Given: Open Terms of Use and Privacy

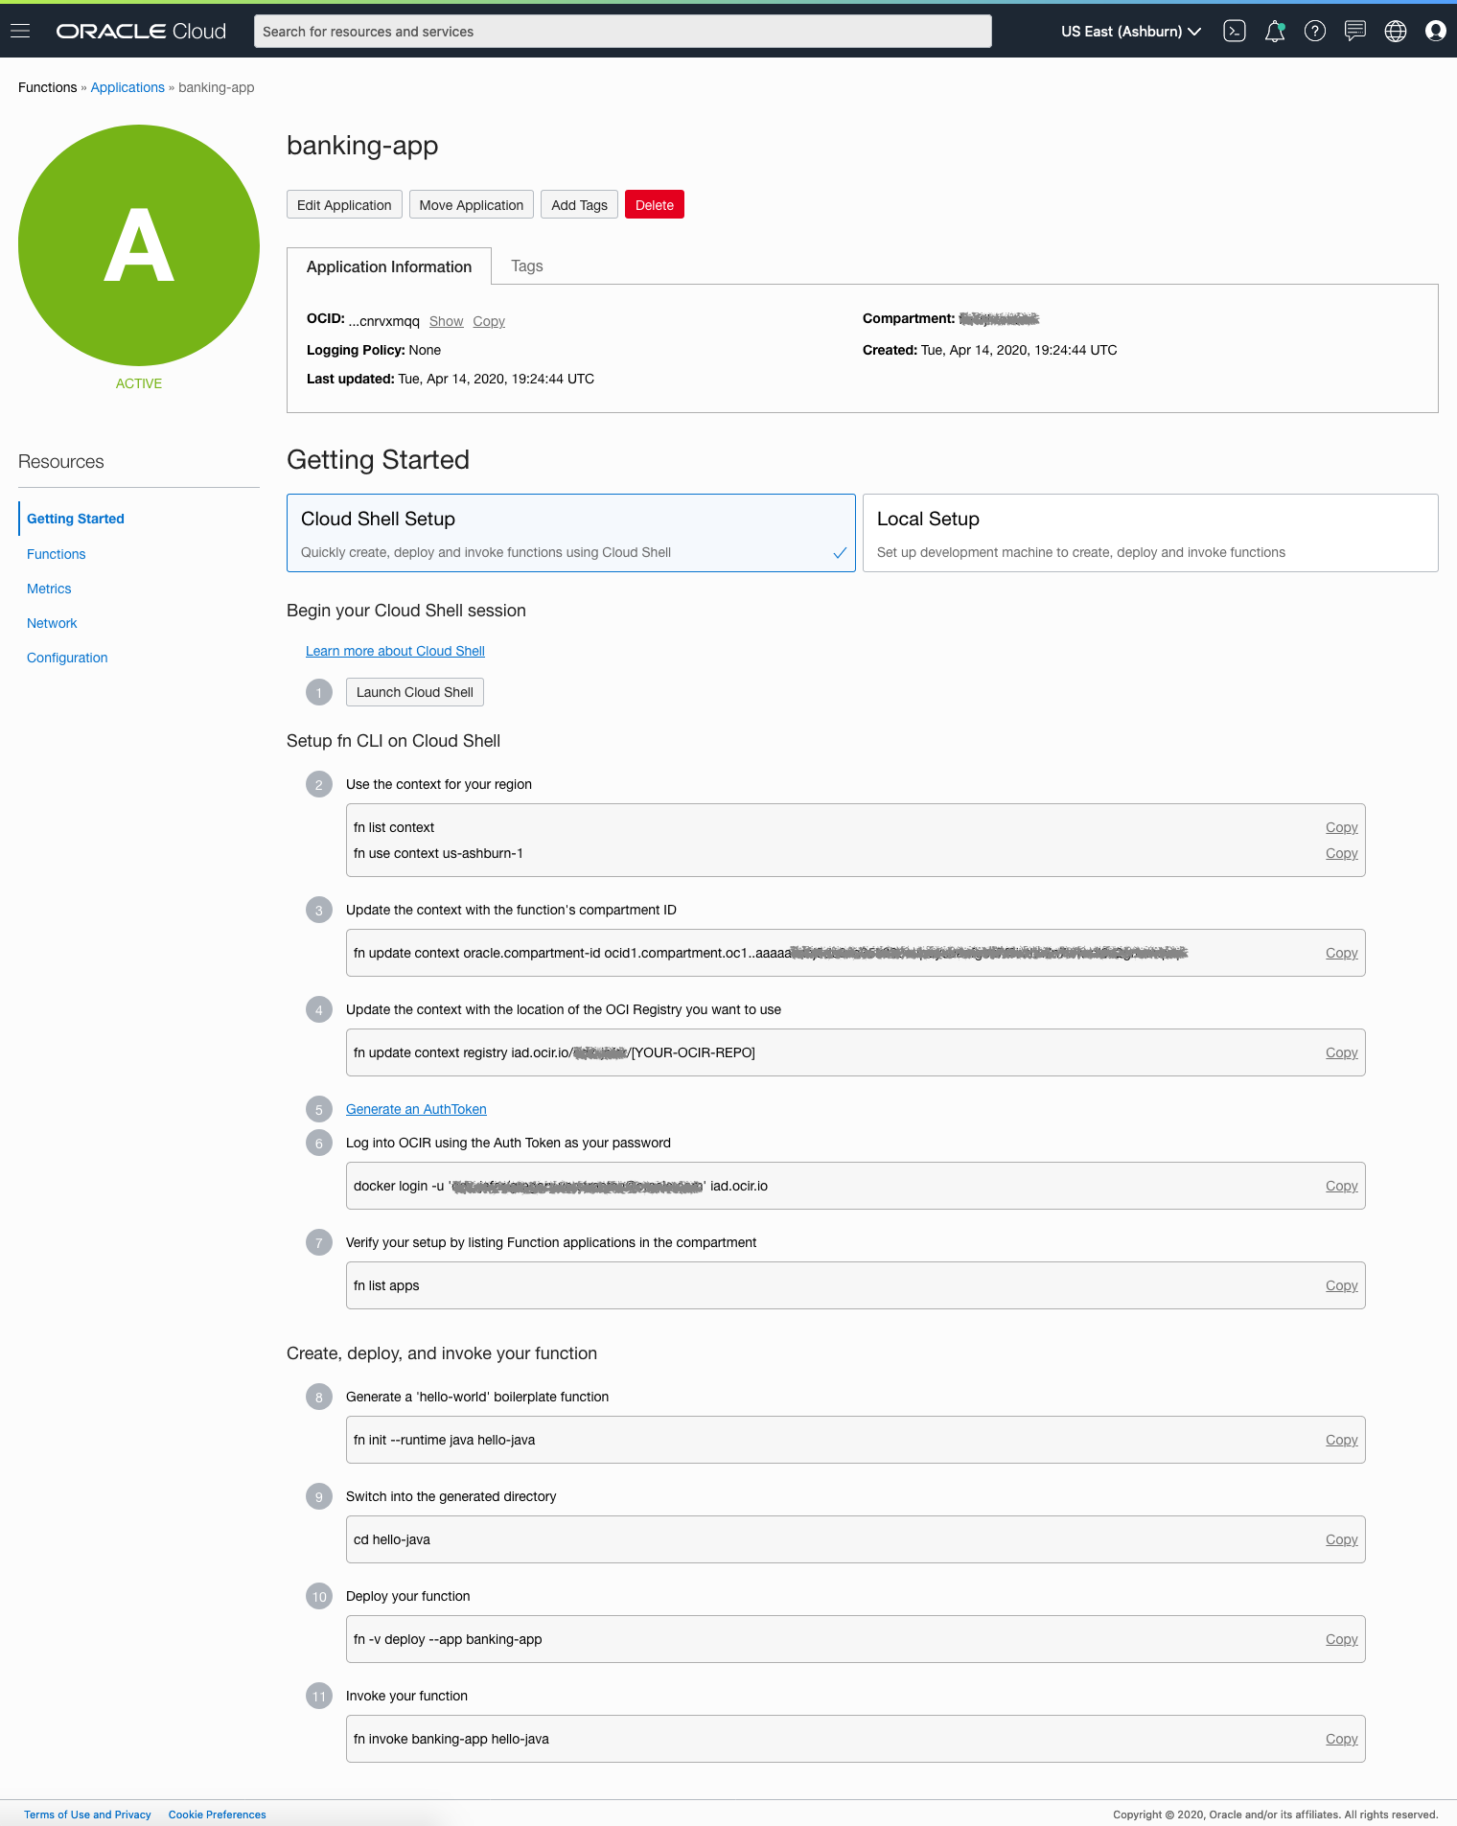Looking at the screenshot, I should tap(87, 1814).
